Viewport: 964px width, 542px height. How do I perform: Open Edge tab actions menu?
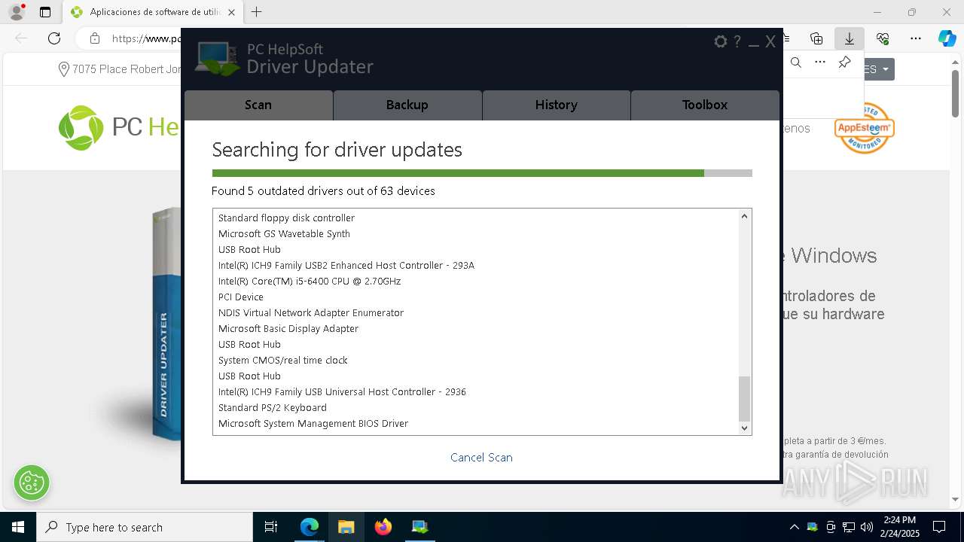coord(45,12)
